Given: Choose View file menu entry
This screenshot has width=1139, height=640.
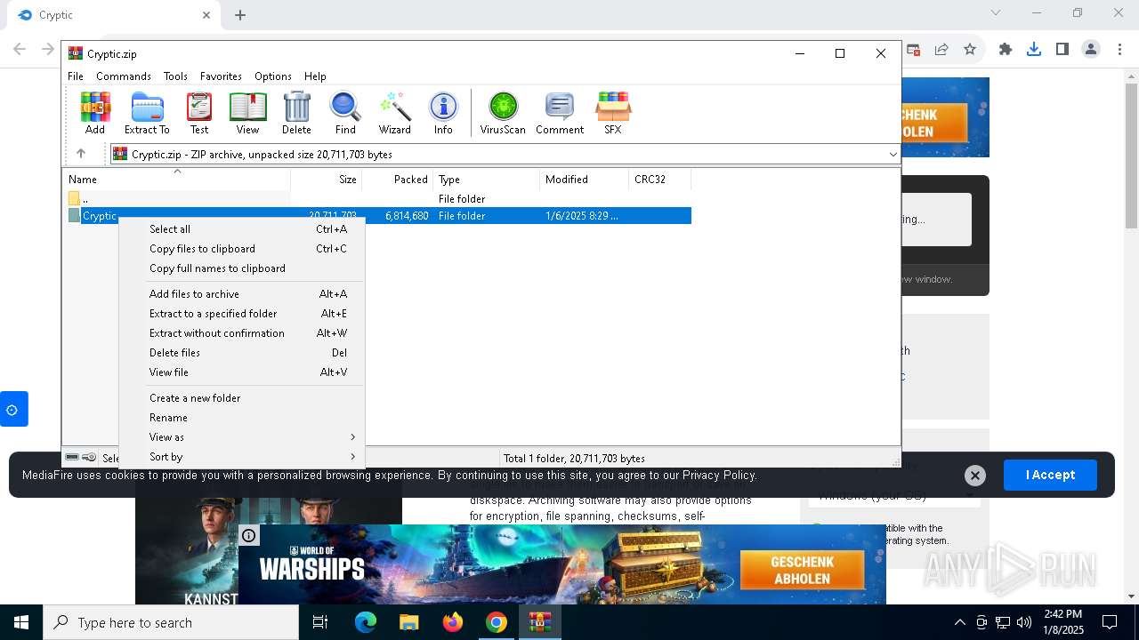Looking at the screenshot, I should click(x=242, y=372).
